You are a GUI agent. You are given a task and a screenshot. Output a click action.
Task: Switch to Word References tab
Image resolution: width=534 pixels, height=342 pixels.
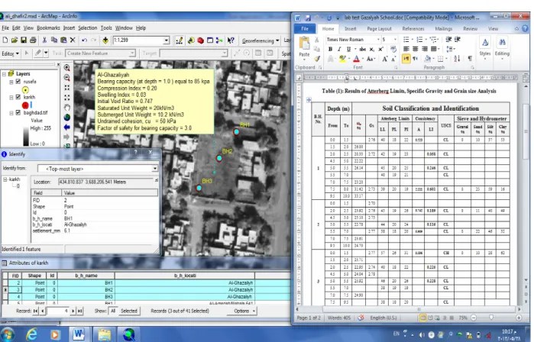click(413, 29)
